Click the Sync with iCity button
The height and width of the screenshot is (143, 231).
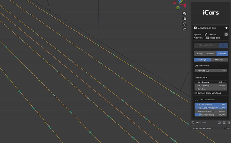tap(206, 45)
